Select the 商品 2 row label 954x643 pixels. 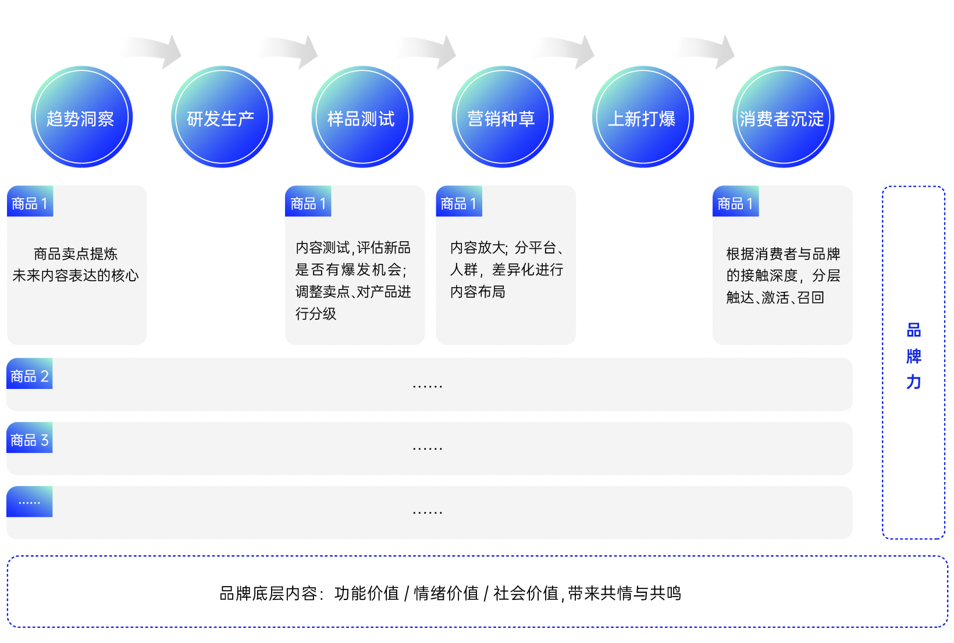pyautogui.click(x=30, y=376)
